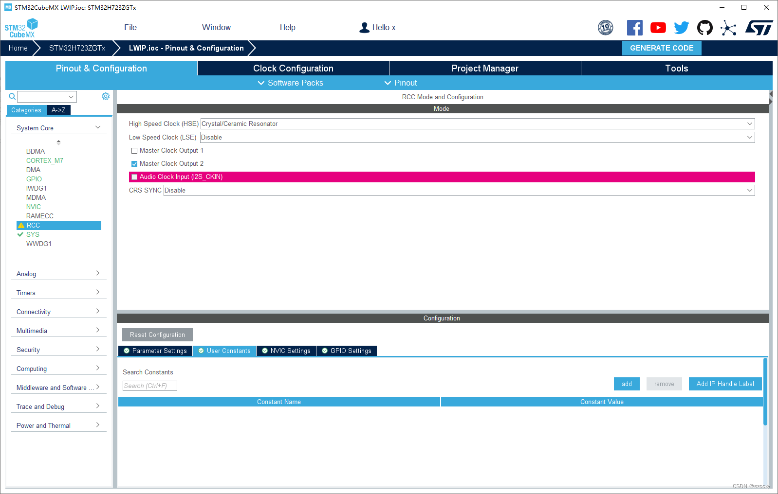Expand the Connectivity category

tap(58, 312)
